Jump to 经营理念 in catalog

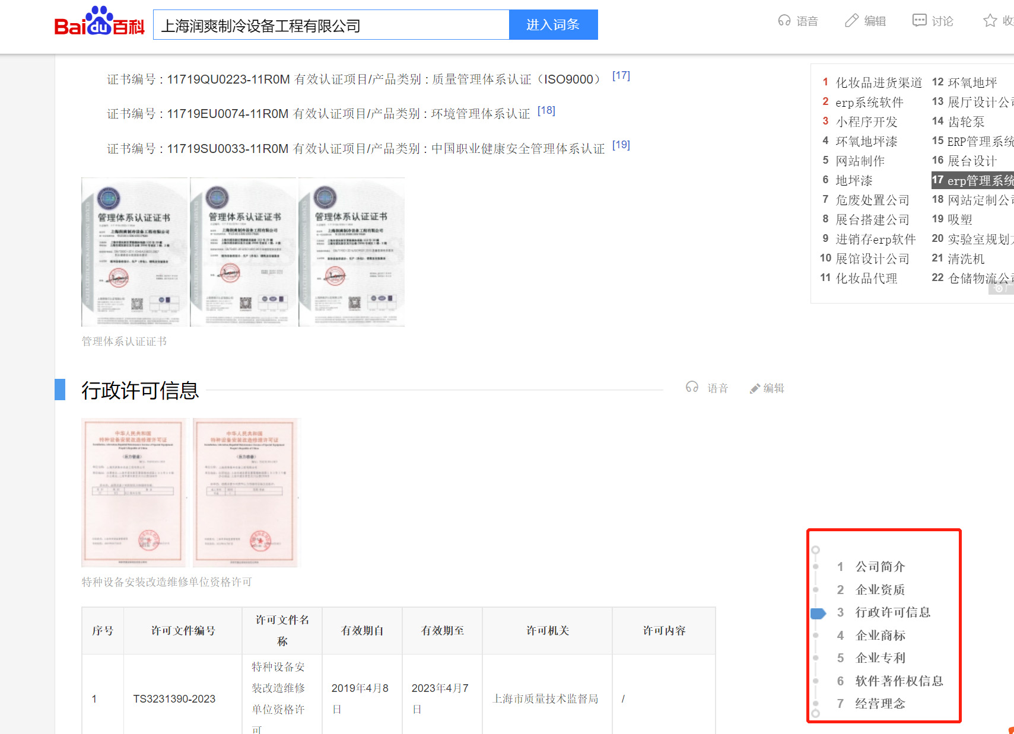(880, 704)
